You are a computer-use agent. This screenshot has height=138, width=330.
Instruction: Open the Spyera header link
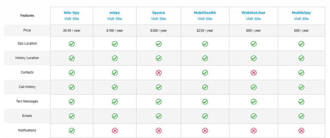click(x=159, y=13)
